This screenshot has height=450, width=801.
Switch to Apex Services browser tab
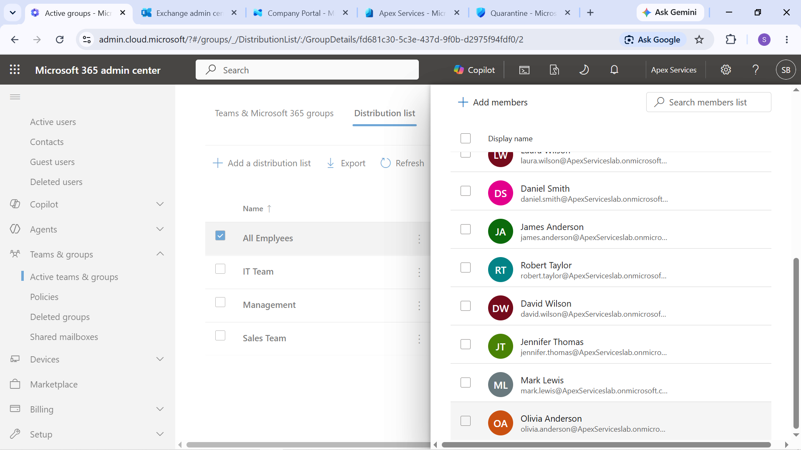(412, 13)
